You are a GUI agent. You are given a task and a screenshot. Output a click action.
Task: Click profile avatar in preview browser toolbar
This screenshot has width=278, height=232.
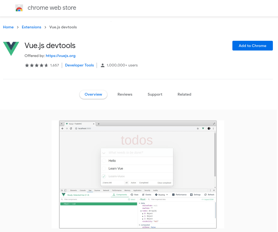(x=209, y=128)
